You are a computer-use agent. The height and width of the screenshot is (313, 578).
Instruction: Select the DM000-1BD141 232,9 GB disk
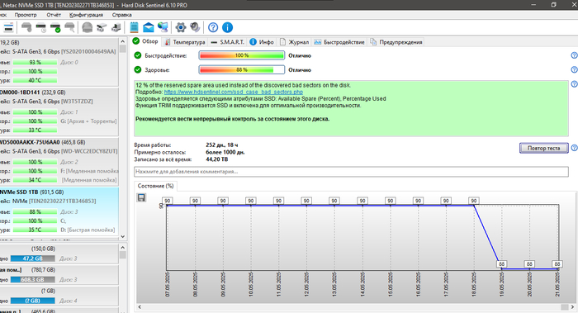tap(59, 111)
